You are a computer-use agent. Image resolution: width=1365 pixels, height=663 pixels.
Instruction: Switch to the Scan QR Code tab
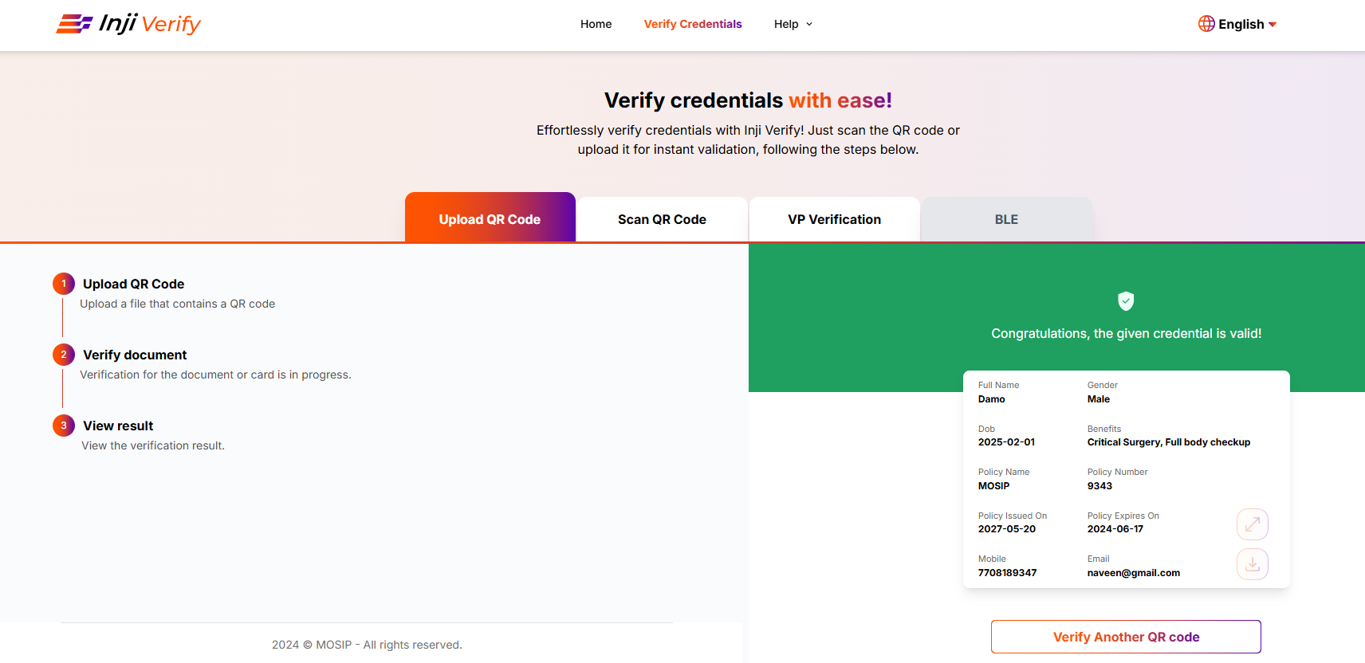tap(662, 219)
